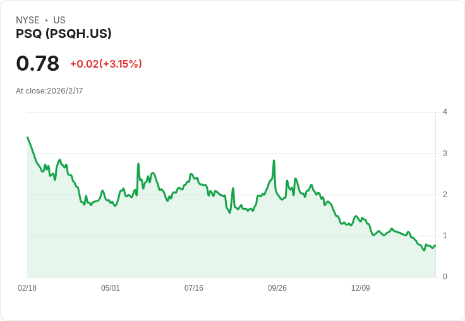465x321 pixels.
Task: Click the PSQ (PSQH.US) stock title
Action: [x=64, y=34]
